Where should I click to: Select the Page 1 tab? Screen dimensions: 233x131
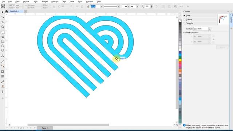[45, 128]
